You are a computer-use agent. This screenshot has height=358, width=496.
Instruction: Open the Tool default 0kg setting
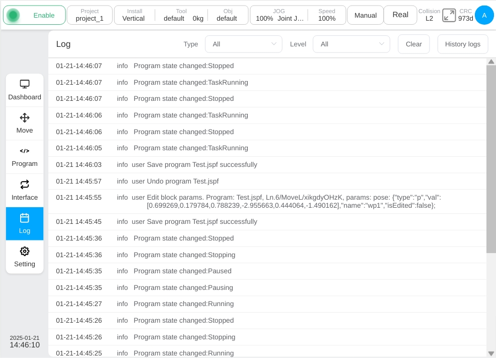pos(182,15)
